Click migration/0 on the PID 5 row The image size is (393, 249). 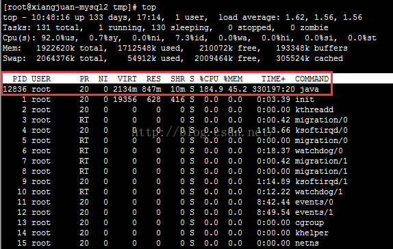pyautogui.click(x=321, y=140)
